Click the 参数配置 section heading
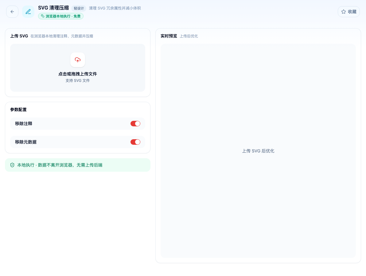 pos(18,109)
